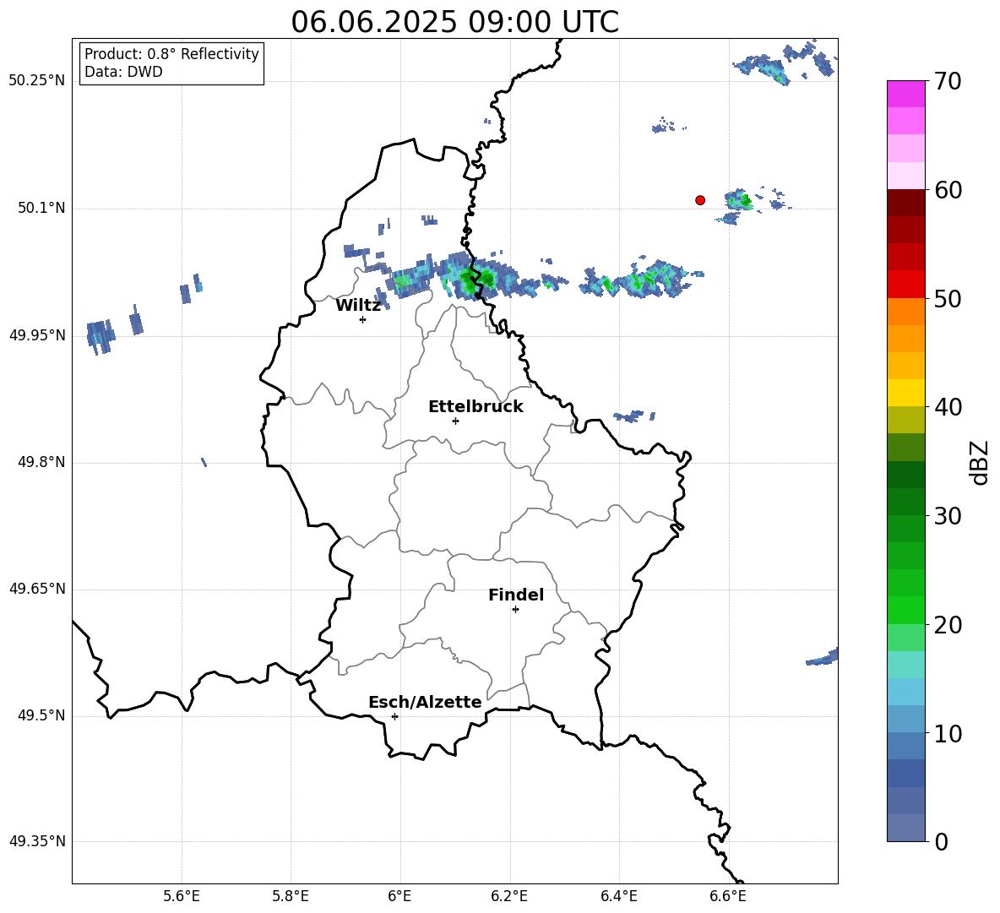1000x913 pixels.
Task: Click the 5.8°E longitude label
Action: [x=291, y=896]
